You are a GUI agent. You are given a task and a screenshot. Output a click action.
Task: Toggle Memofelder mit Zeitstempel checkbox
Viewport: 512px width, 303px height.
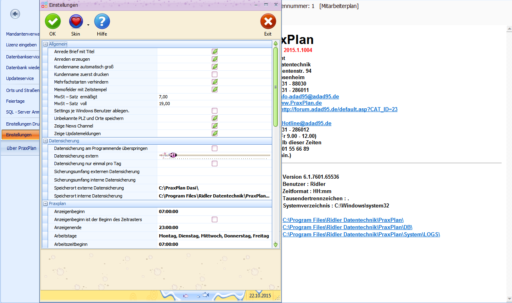215,90
